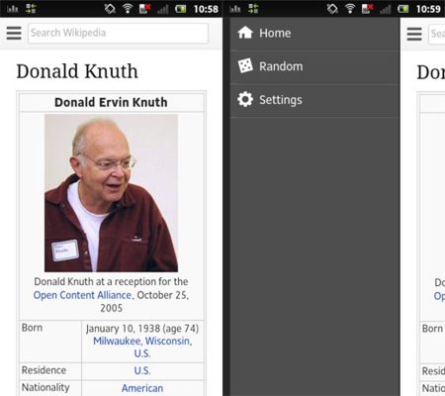Click the Residence row label

click(x=44, y=370)
